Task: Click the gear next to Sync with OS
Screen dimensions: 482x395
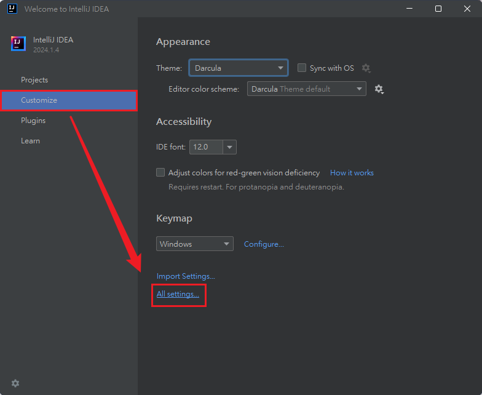Action: (366, 68)
